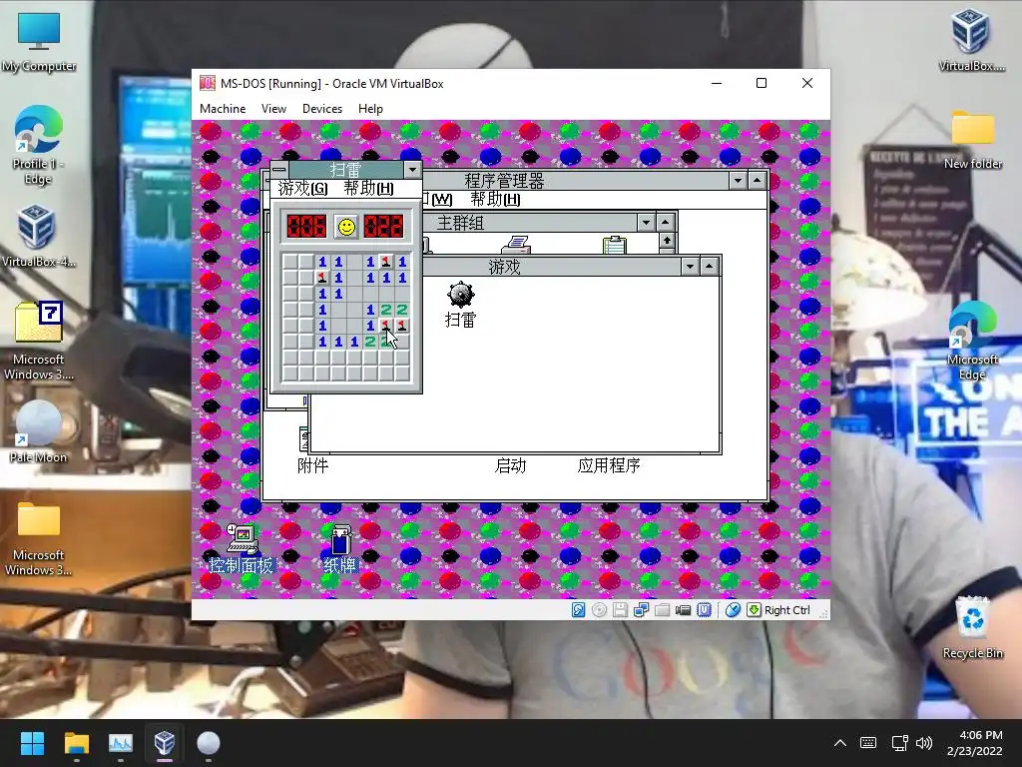This screenshot has width=1022, height=767.
Task: Click the 启动 group label in Program Manager
Action: pyautogui.click(x=510, y=465)
